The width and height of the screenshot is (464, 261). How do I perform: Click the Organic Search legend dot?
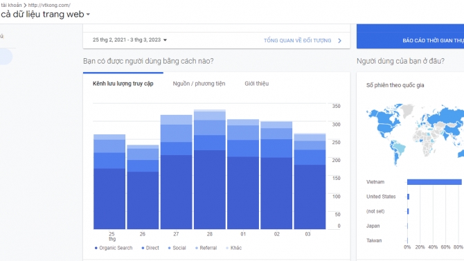[96, 248]
